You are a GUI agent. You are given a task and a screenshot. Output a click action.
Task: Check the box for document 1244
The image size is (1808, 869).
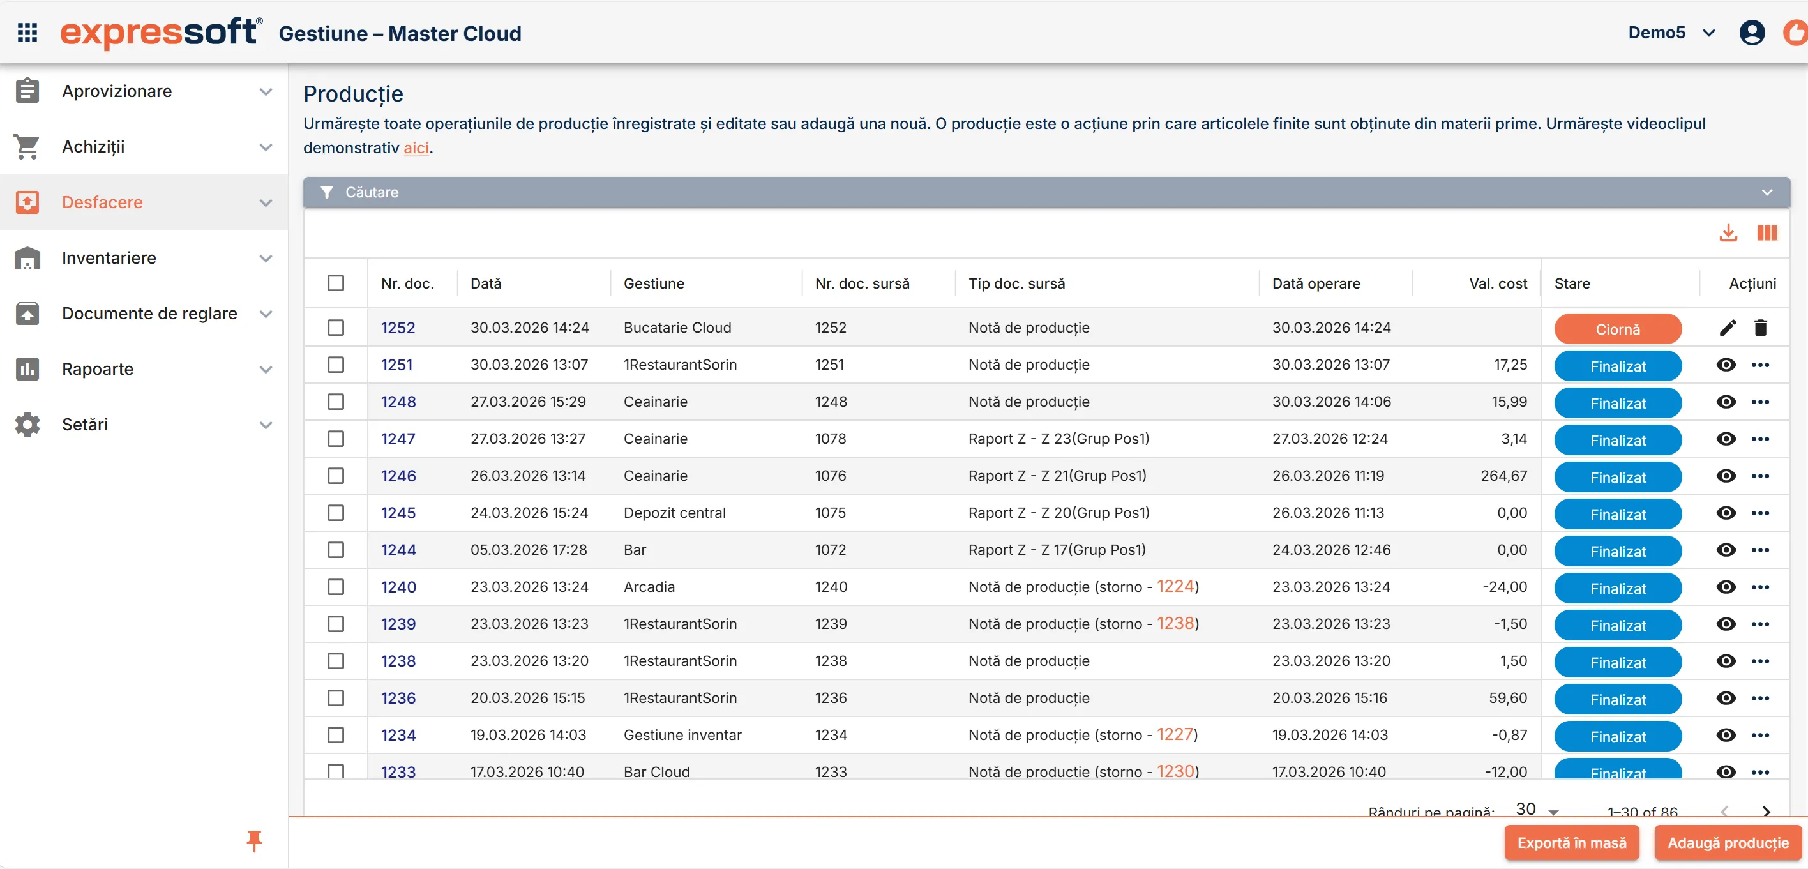tap(336, 550)
